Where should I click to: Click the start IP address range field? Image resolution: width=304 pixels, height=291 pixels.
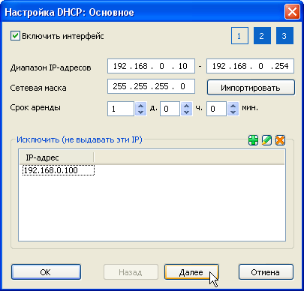[151, 66]
